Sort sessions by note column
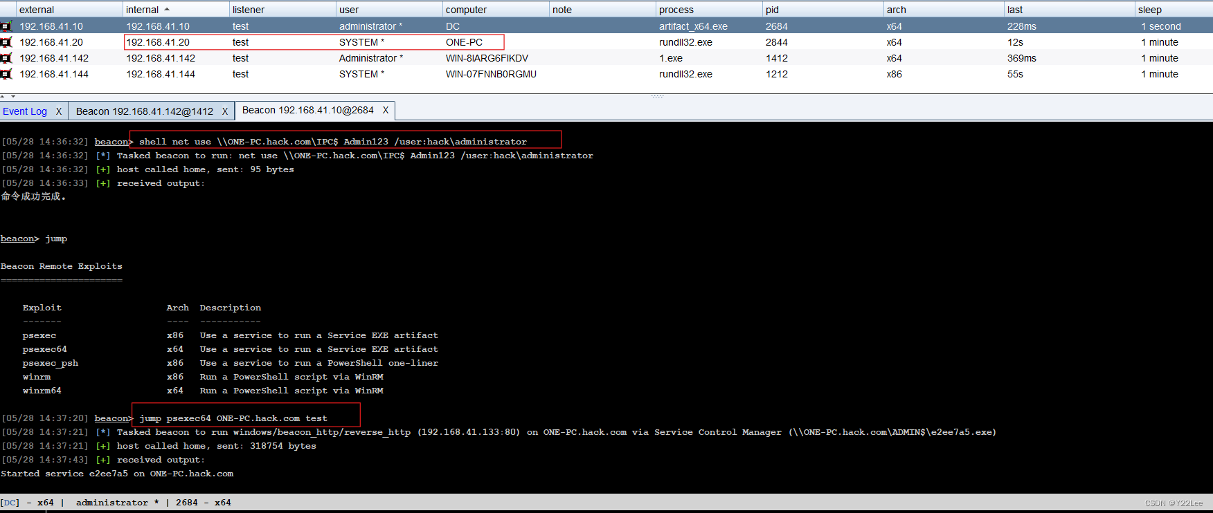 click(602, 10)
